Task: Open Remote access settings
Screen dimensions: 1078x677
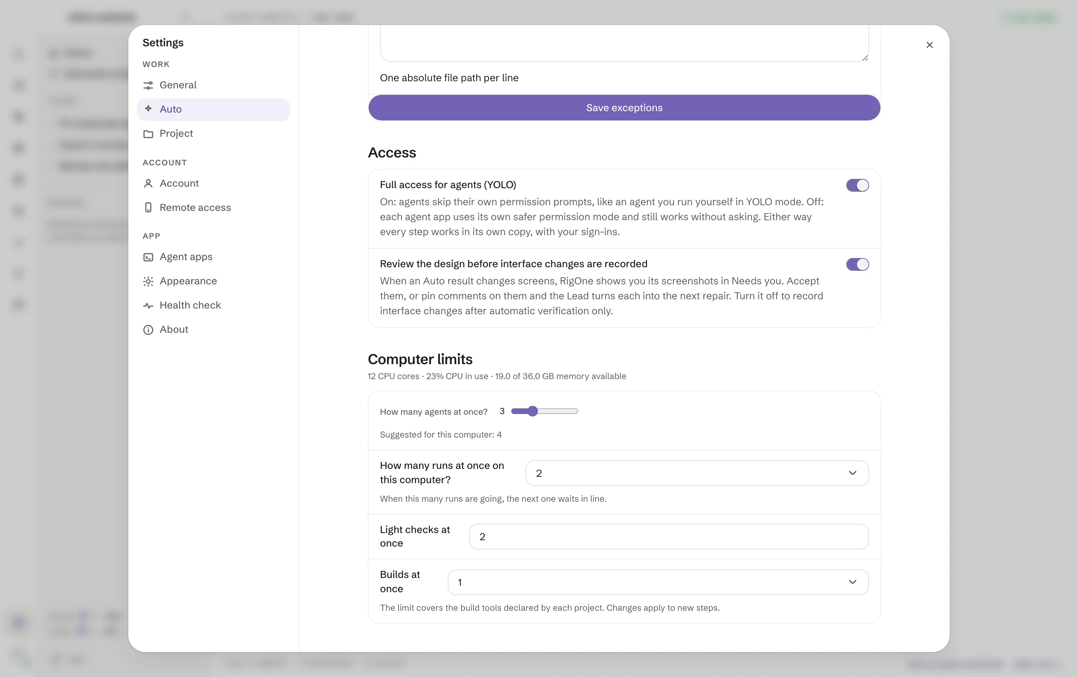Action: (x=214, y=208)
